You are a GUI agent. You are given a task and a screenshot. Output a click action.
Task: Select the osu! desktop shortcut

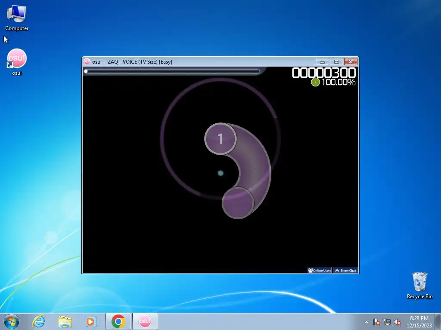point(17,62)
